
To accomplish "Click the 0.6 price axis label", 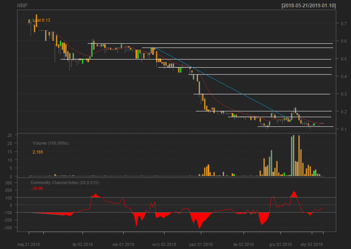I will (344, 41).
